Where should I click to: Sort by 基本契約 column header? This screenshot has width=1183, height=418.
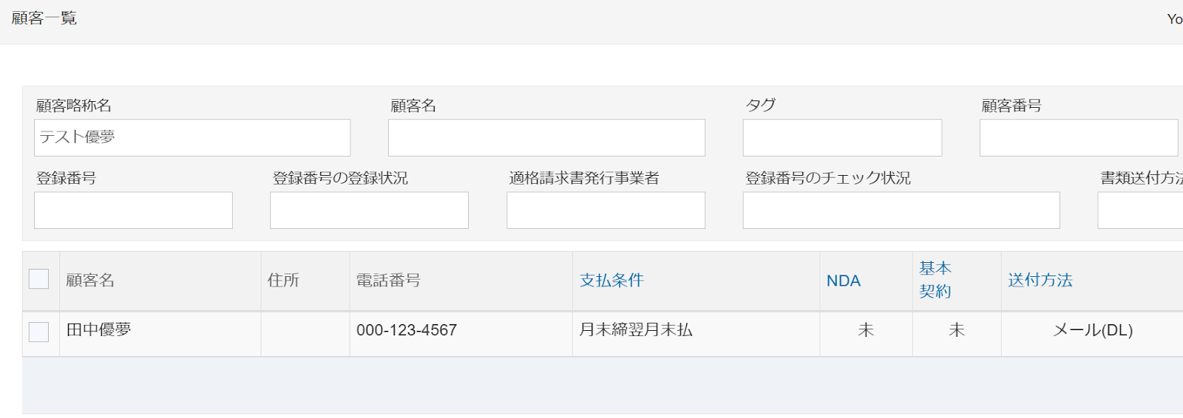935,279
